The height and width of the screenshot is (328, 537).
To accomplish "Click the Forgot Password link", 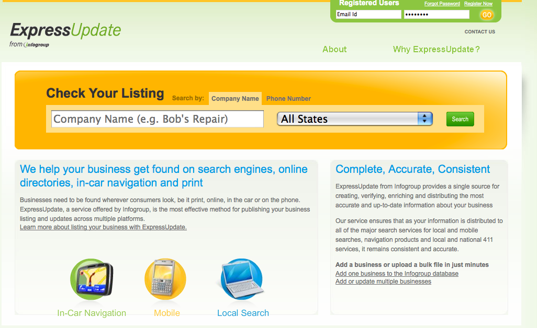I will pos(442,4).
